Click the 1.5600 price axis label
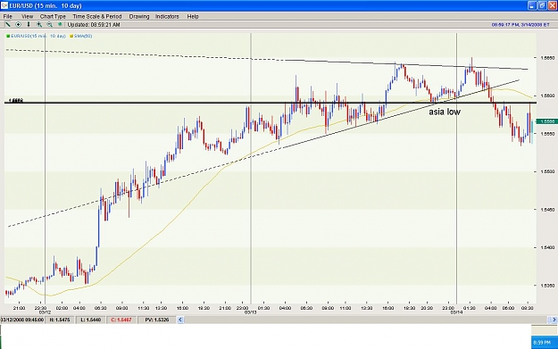The height and width of the screenshot is (349, 558). (x=547, y=96)
